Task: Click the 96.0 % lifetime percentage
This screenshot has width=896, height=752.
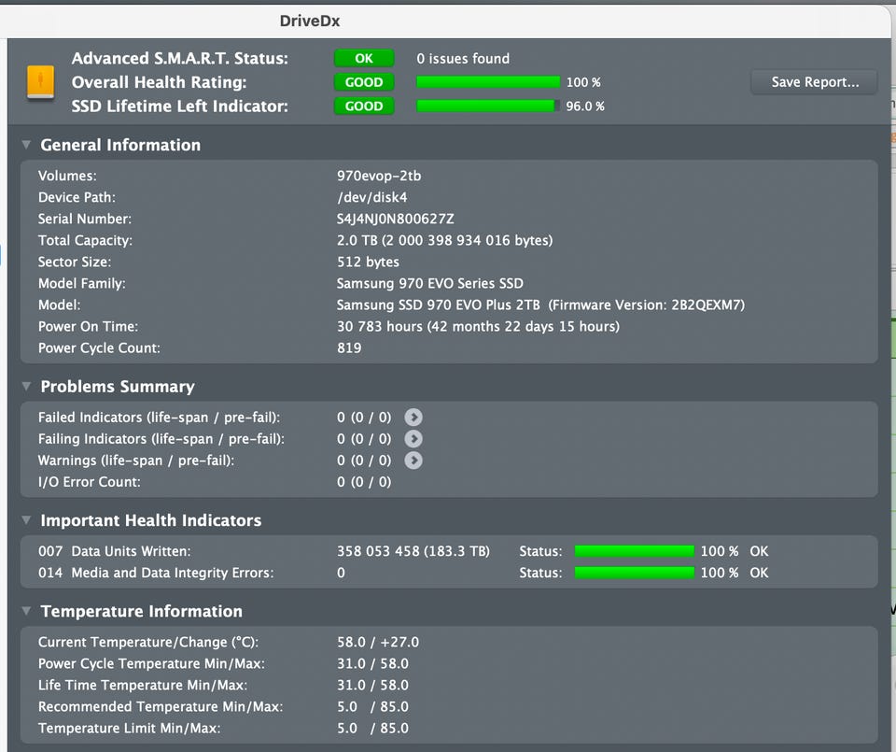Action: (585, 106)
